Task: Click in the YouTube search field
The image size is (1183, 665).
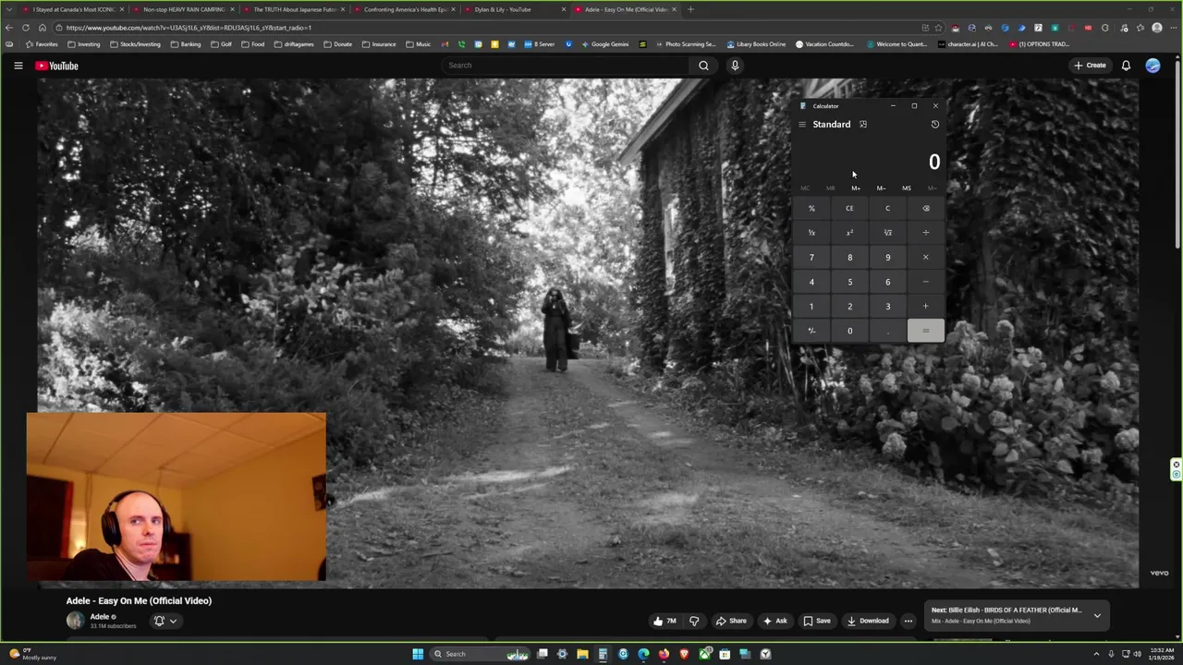Action: tap(566, 66)
